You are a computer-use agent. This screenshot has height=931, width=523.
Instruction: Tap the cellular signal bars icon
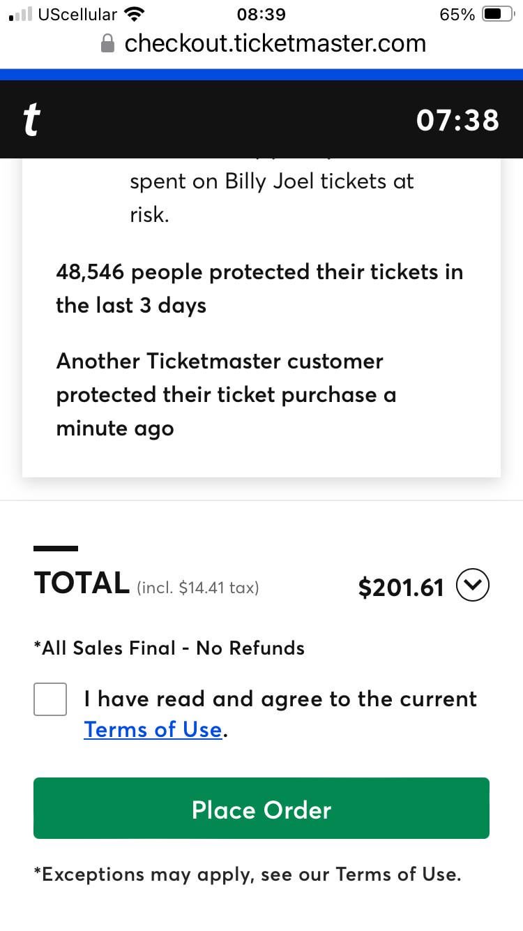[21, 14]
